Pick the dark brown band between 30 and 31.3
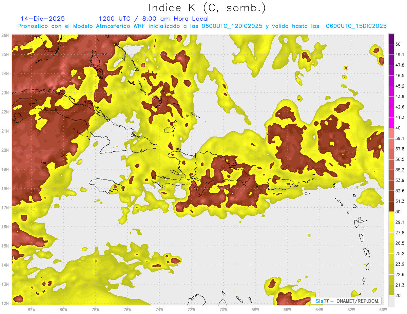Viewport: 407px width, 314px height. pyautogui.click(x=391, y=206)
